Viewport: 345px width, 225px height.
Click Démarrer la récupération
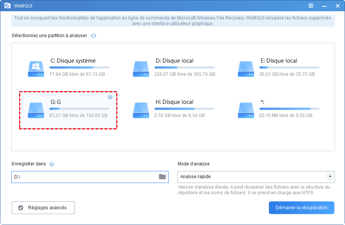301,208
